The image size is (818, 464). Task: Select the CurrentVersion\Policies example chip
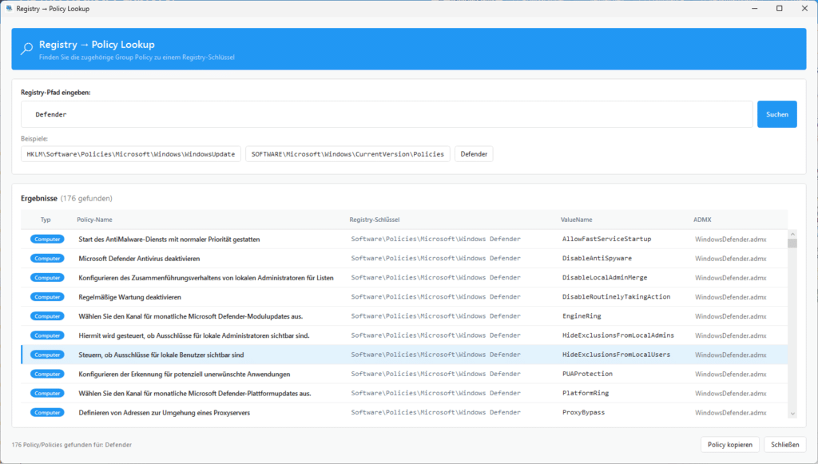click(x=347, y=154)
